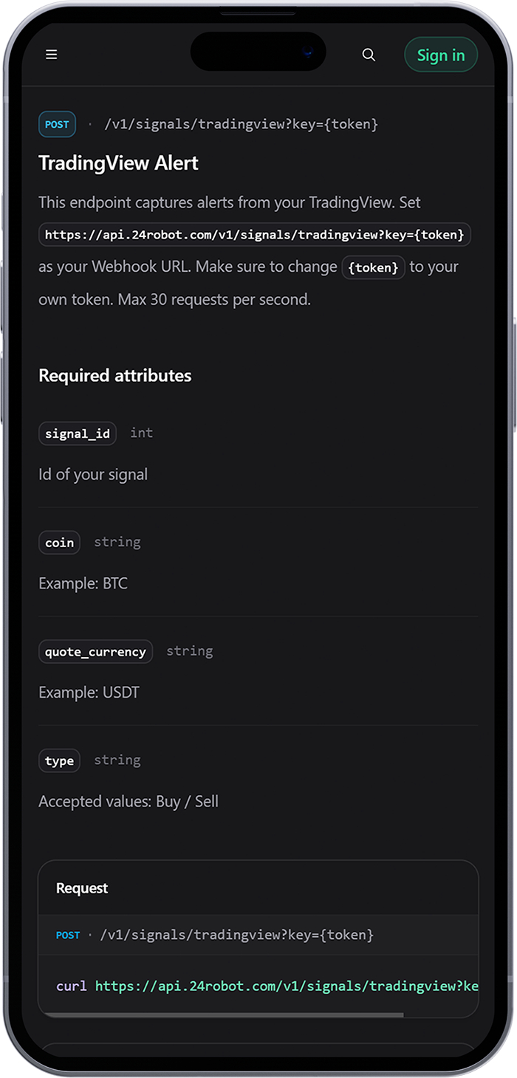
Task: Click the 'Id of your signal' description
Action: [x=93, y=474]
